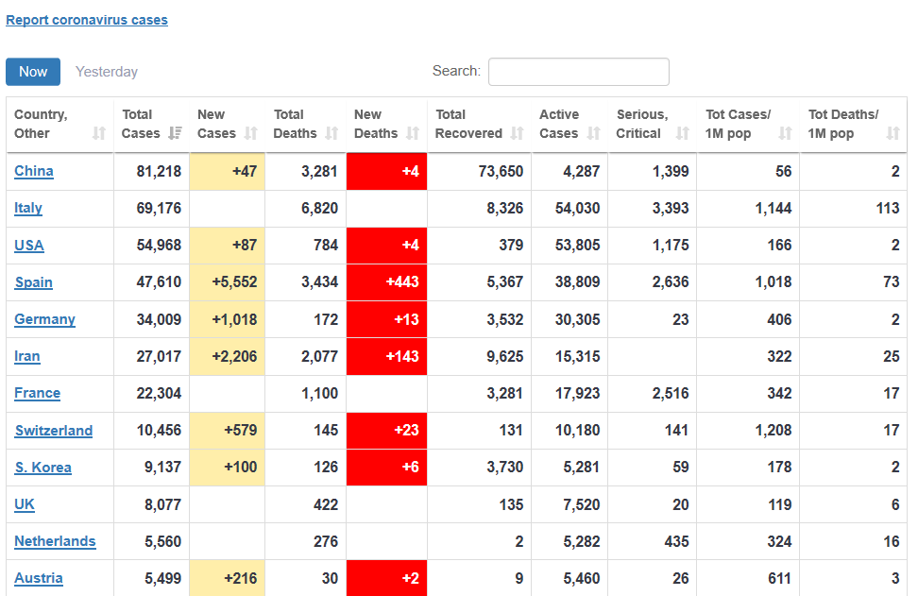This screenshot has width=918, height=596.
Task: Switch to the Yesterday tab
Action: point(107,72)
